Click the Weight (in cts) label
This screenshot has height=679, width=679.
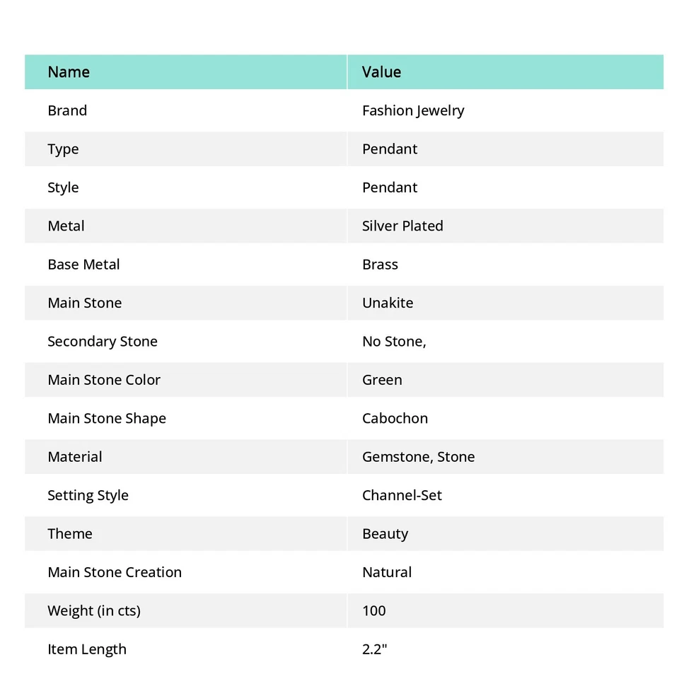coord(94,610)
